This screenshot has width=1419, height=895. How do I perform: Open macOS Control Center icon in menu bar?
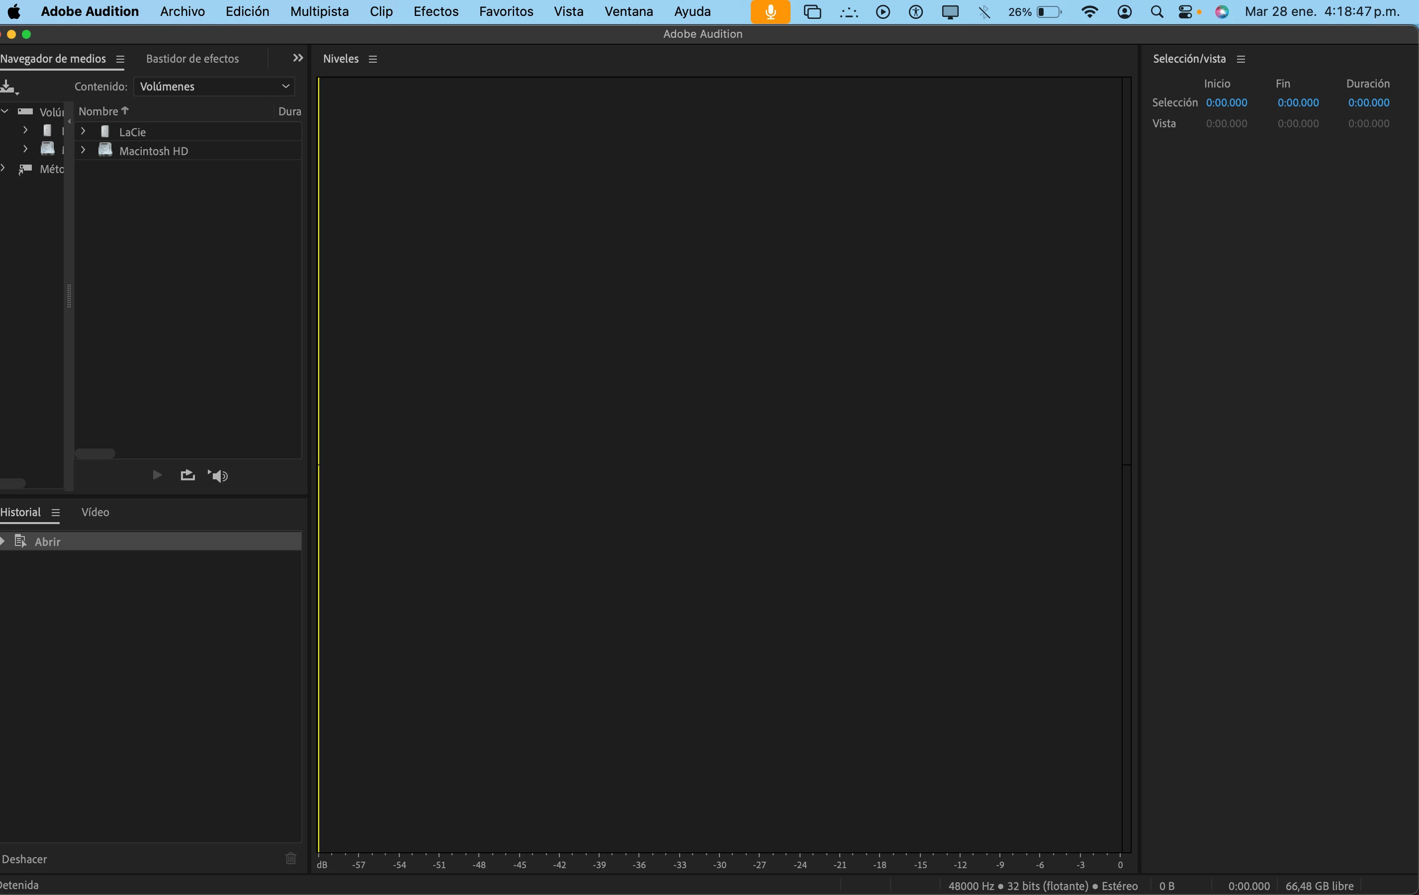[1185, 12]
